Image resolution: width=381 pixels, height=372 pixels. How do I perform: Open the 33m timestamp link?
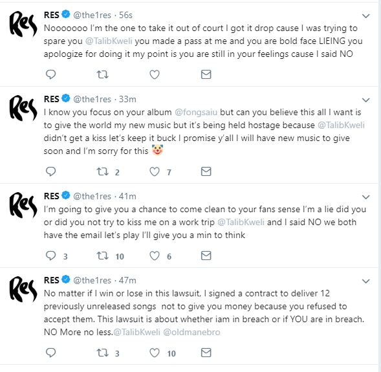pyautogui.click(x=127, y=100)
